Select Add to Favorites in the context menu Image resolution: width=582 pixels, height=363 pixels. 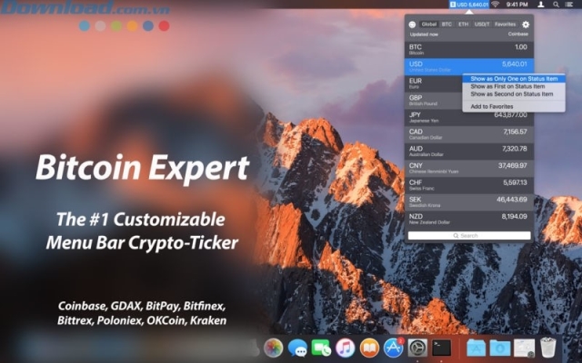point(514,107)
